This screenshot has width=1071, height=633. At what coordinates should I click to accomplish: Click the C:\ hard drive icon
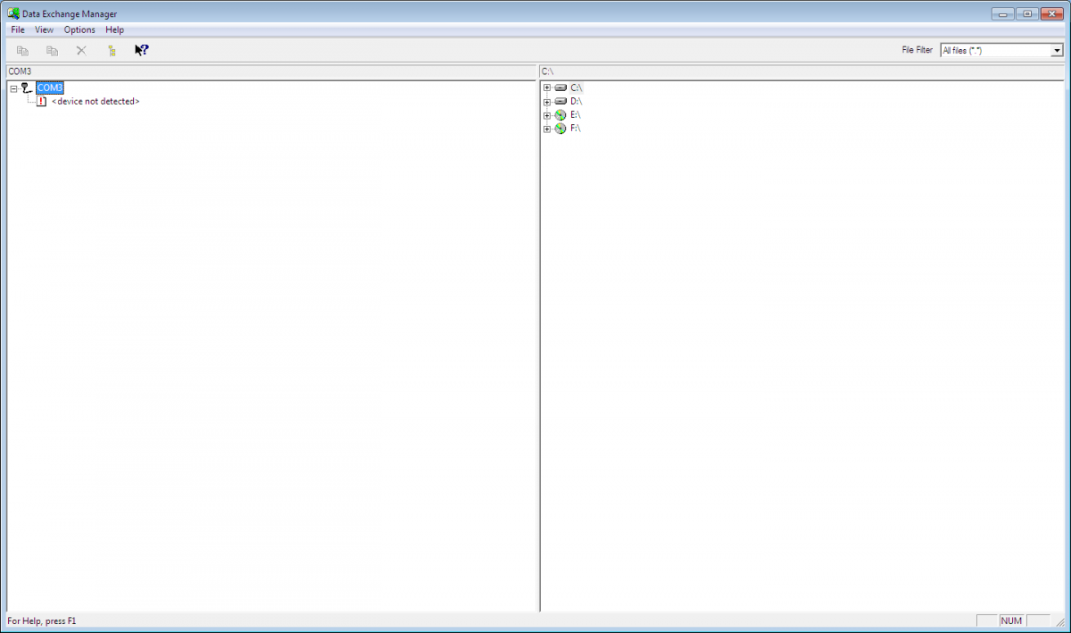point(560,87)
